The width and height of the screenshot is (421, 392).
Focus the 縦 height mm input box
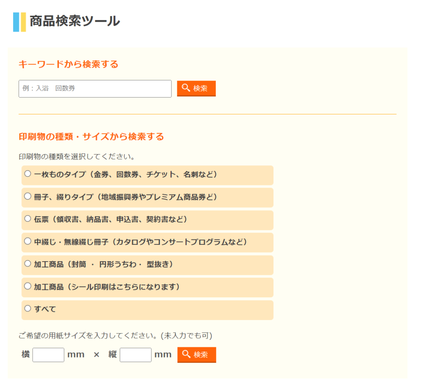(135, 355)
